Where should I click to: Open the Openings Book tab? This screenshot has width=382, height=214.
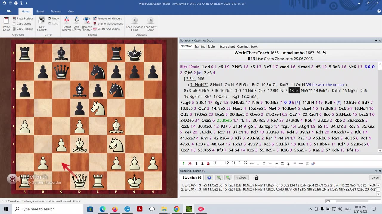247,46
